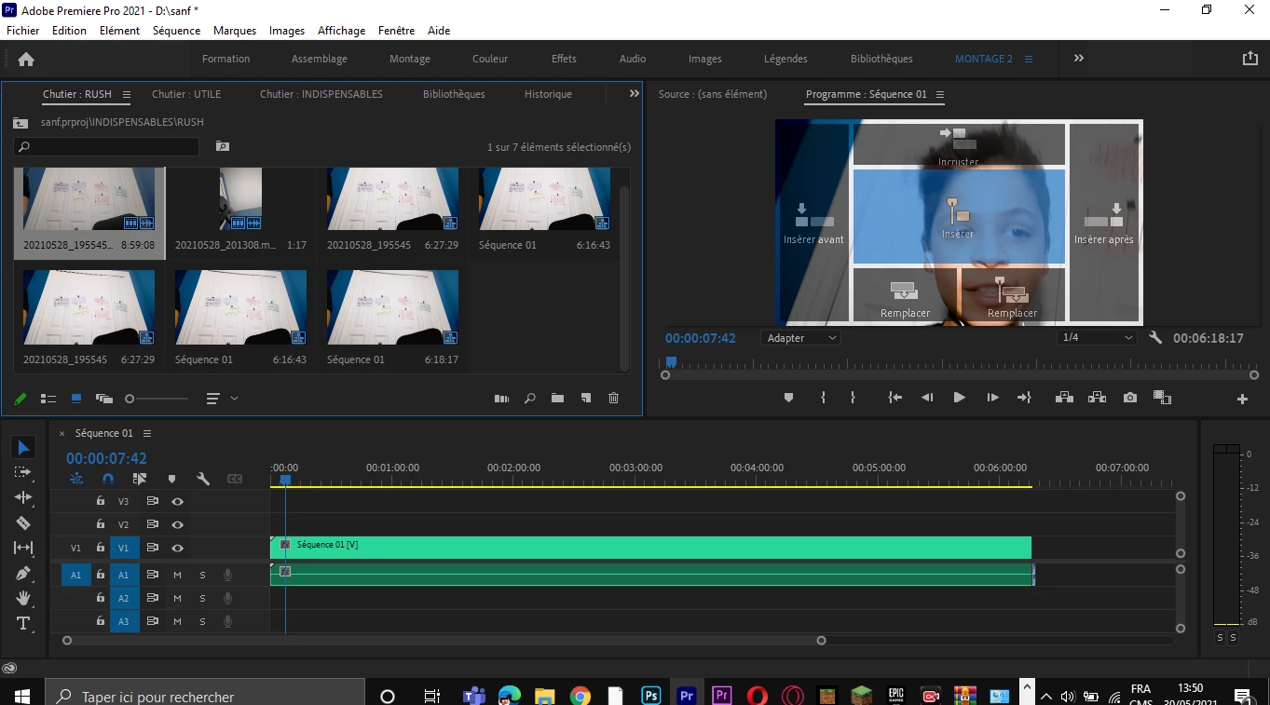The width and height of the screenshot is (1270, 705).
Task: Click Comparison View icon in Program monitor
Action: click(x=1162, y=398)
